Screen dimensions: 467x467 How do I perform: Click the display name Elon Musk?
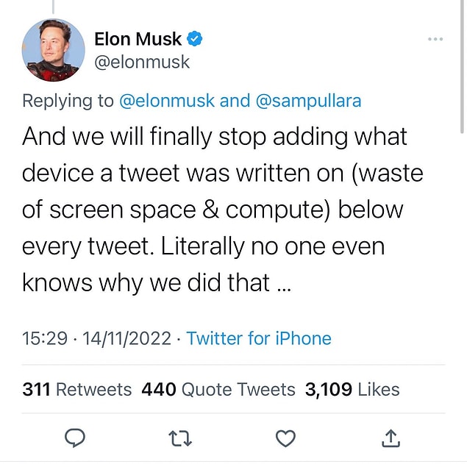(x=138, y=39)
